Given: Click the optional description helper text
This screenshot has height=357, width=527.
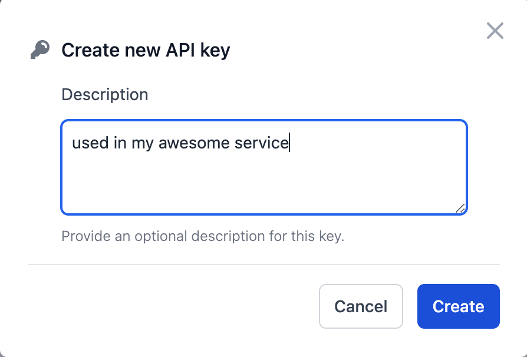Looking at the screenshot, I should pyautogui.click(x=203, y=237).
